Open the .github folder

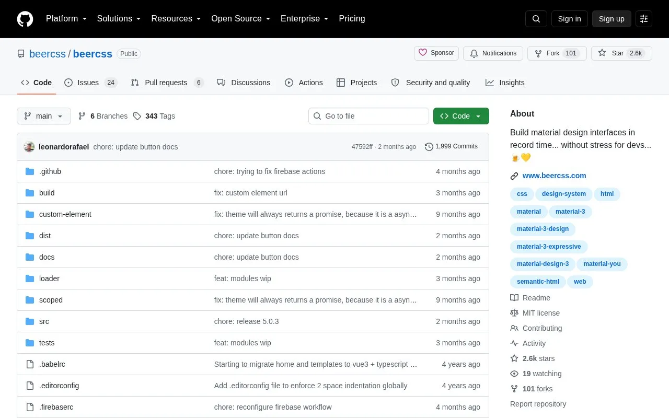[x=50, y=171]
